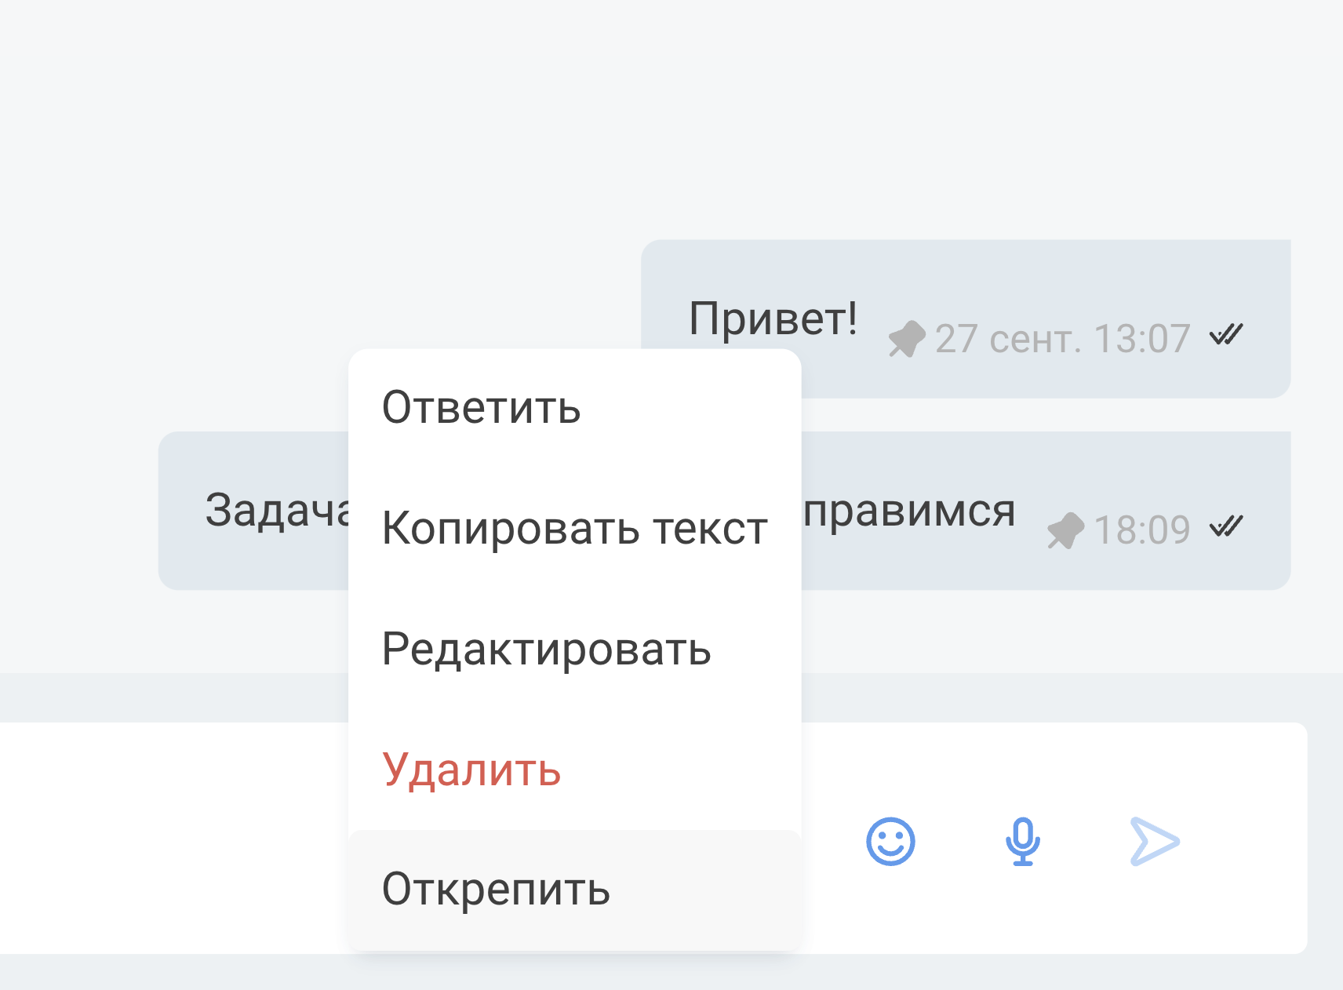Click empty chat area above messages

click(x=671, y=118)
